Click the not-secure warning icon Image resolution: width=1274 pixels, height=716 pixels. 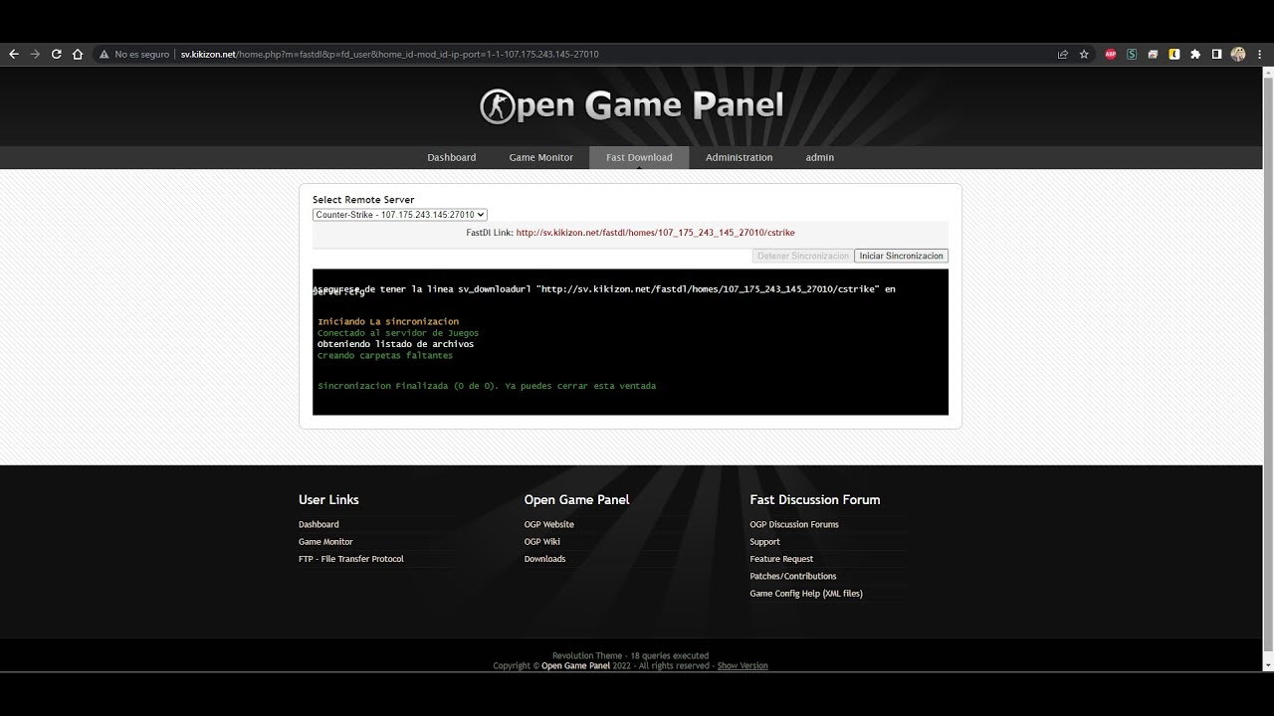click(x=104, y=54)
